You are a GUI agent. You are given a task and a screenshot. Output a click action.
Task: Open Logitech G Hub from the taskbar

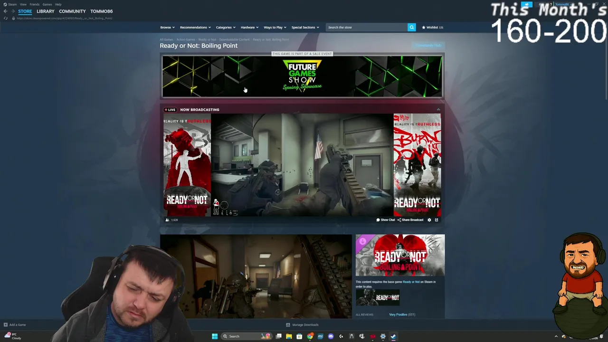341,336
